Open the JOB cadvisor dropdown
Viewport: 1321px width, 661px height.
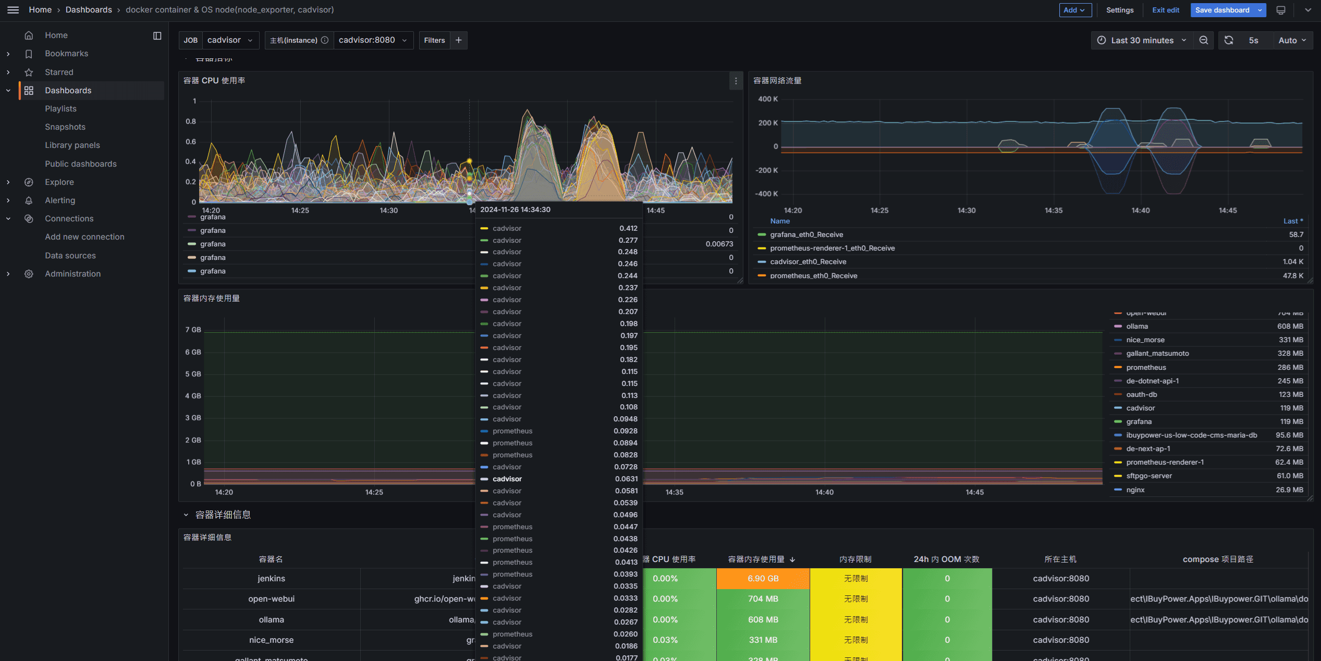[230, 40]
